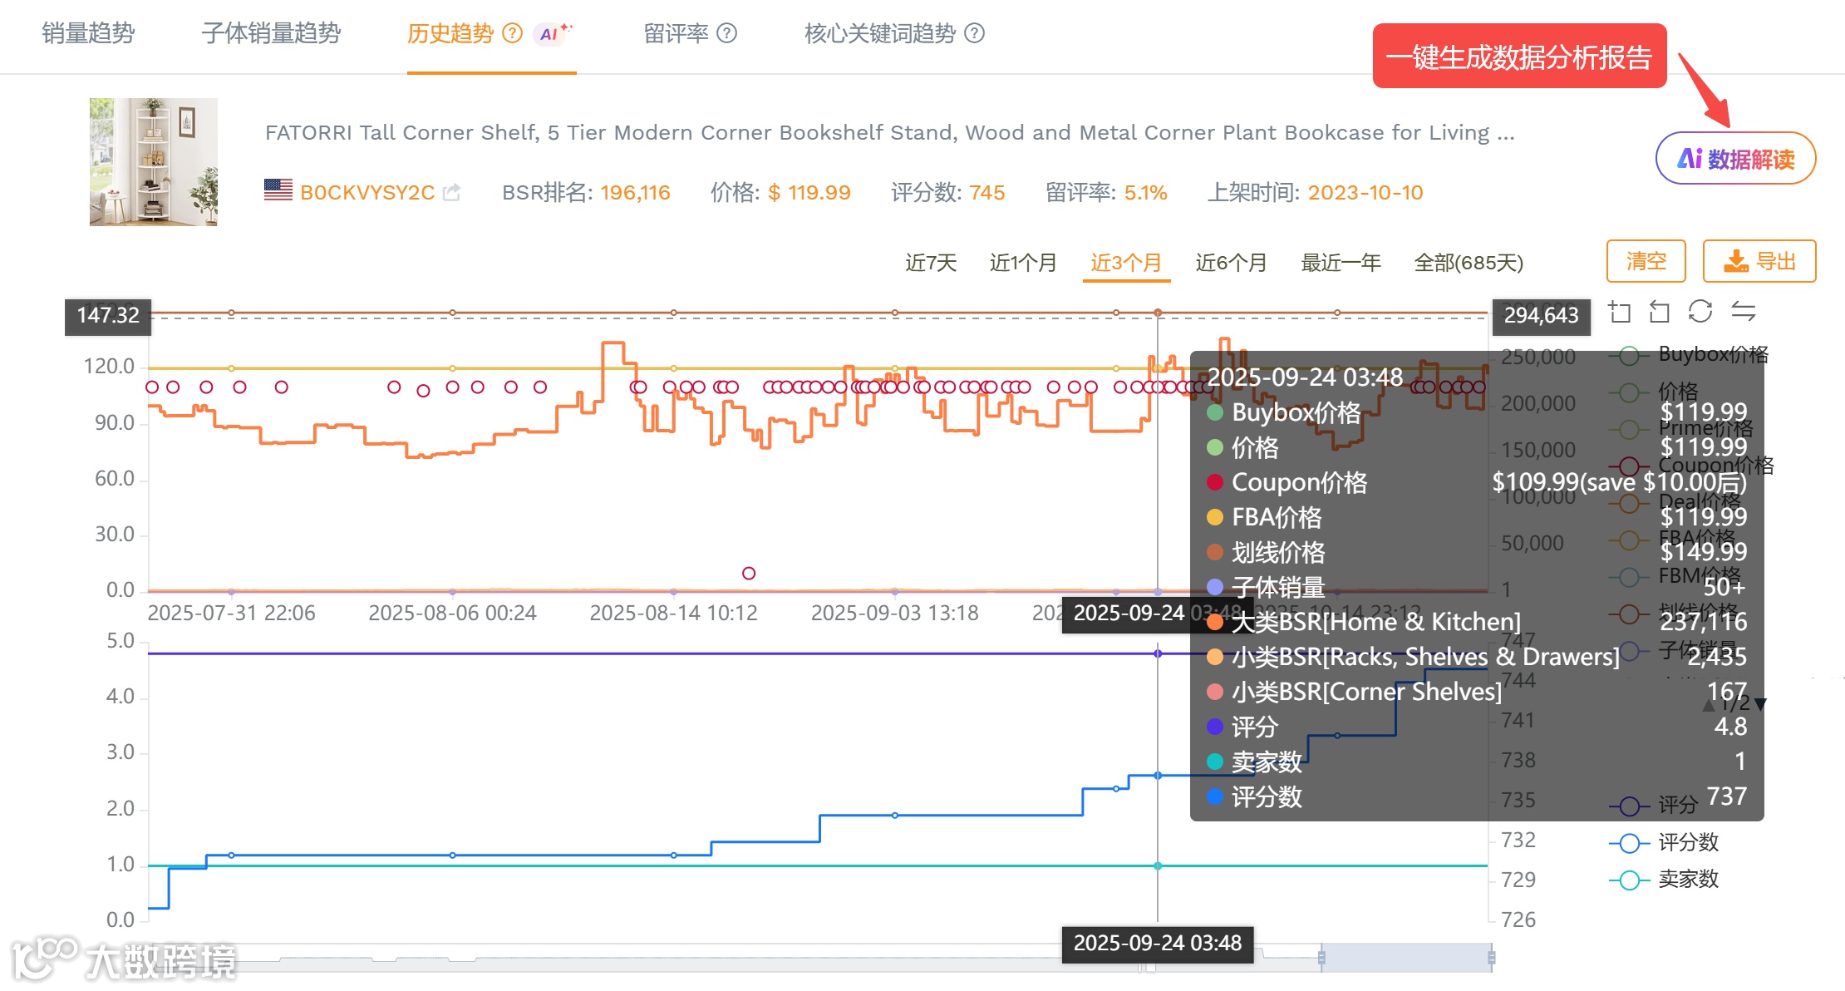Viewport: 1845px width, 991px height.
Task: Click the chart restore/refresh icon
Action: pyautogui.click(x=1700, y=313)
